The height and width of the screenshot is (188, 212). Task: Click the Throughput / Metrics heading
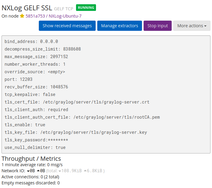[31, 159]
